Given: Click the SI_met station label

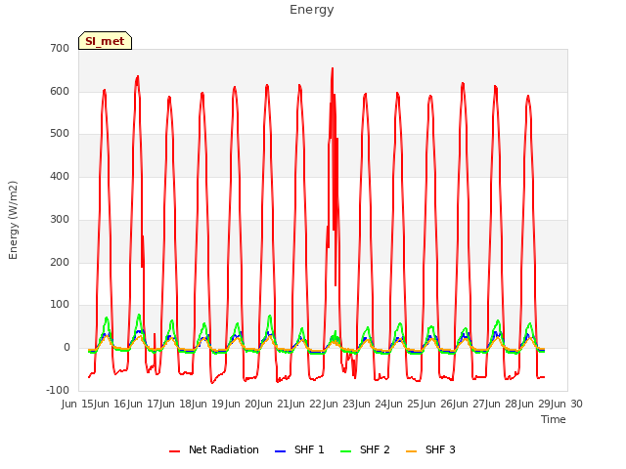Looking at the screenshot, I should click(105, 41).
